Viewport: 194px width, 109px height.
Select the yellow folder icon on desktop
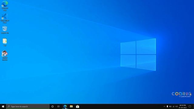(5, 42)
